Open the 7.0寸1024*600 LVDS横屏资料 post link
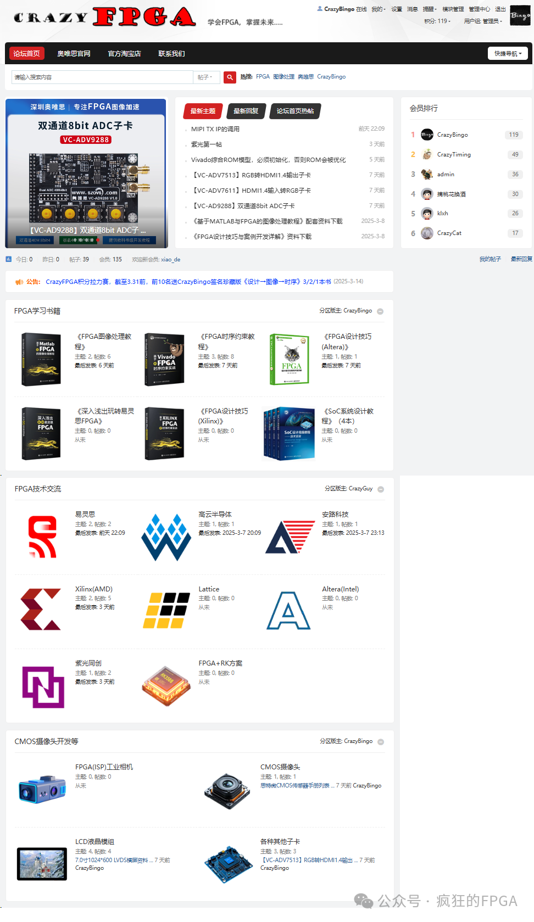The height and width of the screenshot is (922, 534). [x=114, y=860]
